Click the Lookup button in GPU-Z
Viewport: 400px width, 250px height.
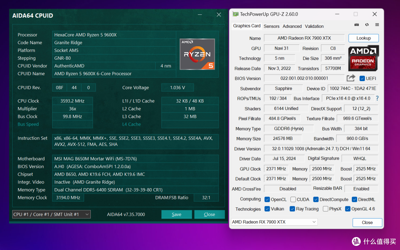(364, 38)
